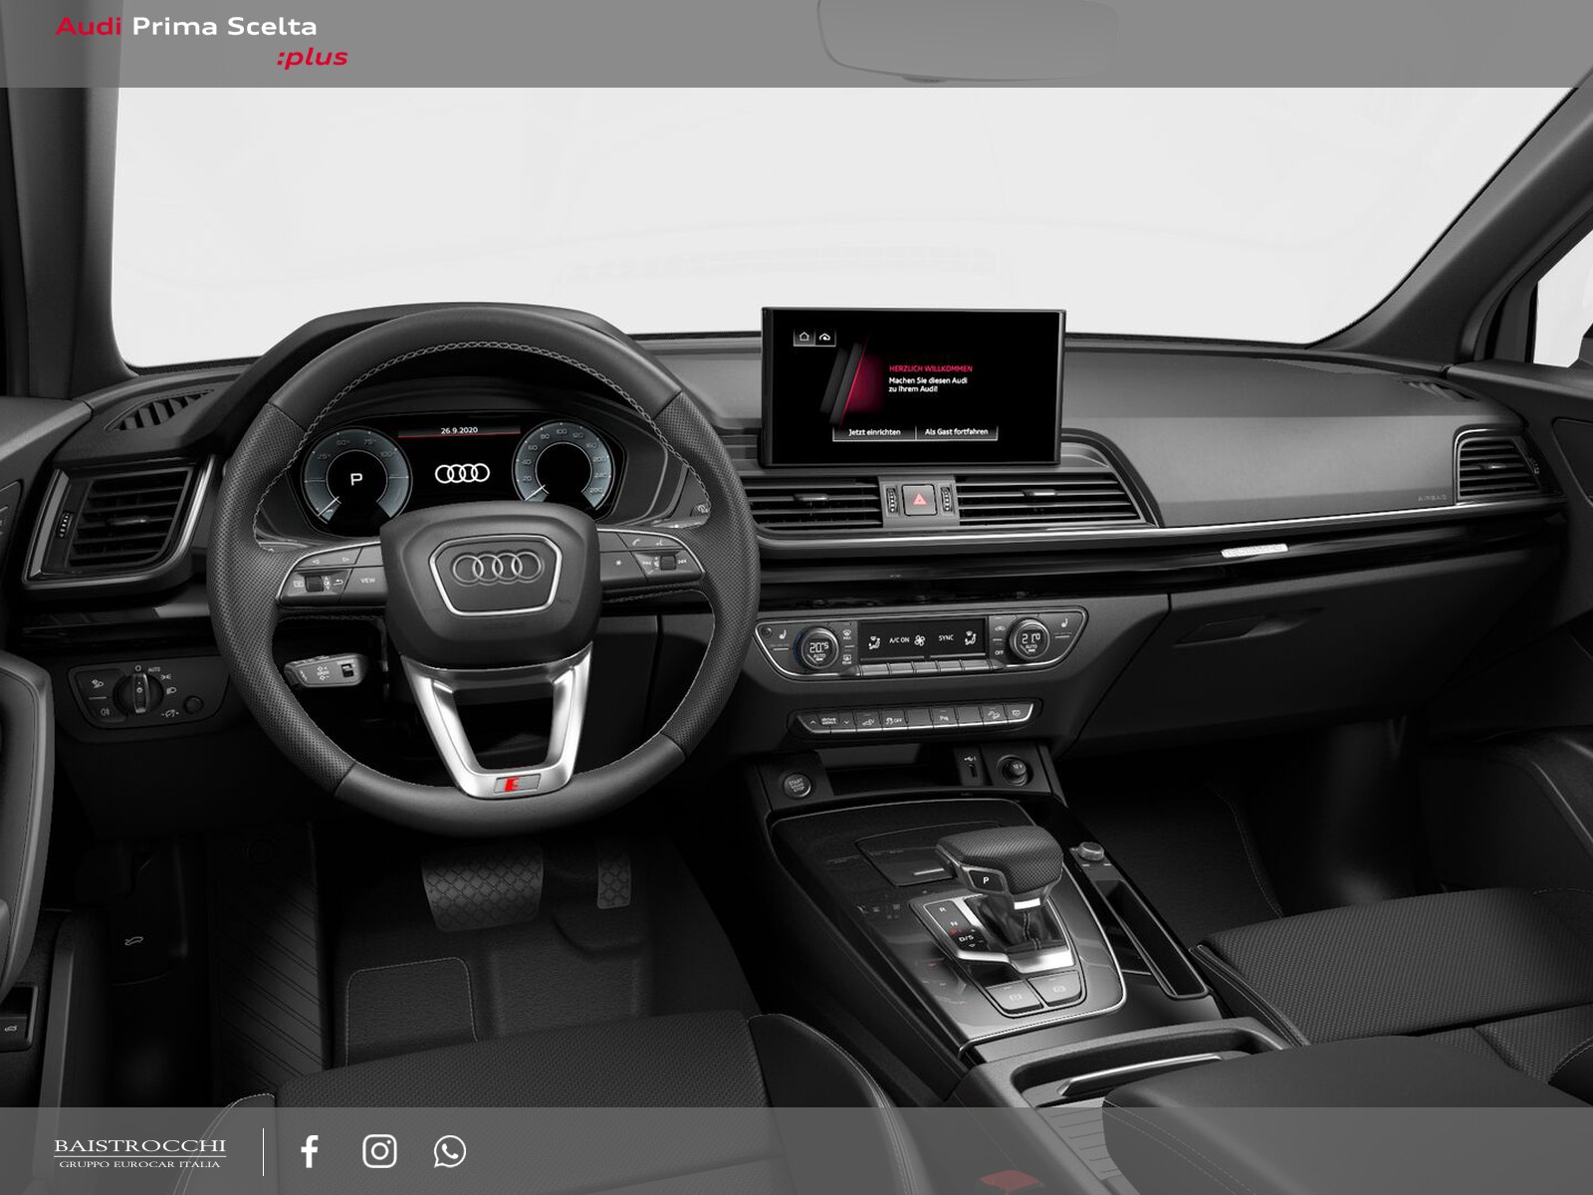Tap the back icon beside the home icon
This screenshot has width=1593, height=1195.
[825, 338]
